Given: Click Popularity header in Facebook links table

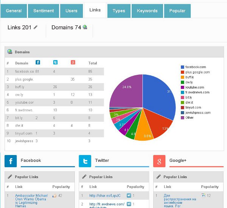Looking at the screenshot, I should click(61, 187).
